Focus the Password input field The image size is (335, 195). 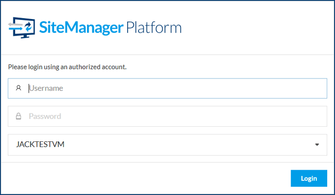pos(167,117)
